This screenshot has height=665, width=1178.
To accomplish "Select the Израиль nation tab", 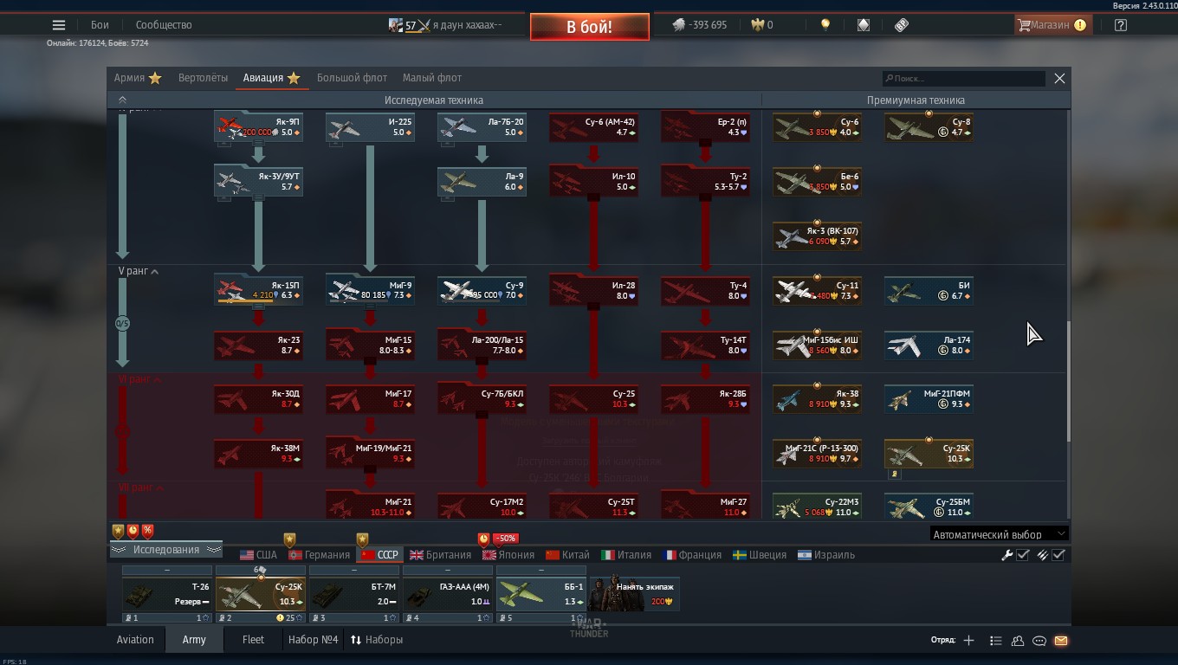I will point(826,555).
